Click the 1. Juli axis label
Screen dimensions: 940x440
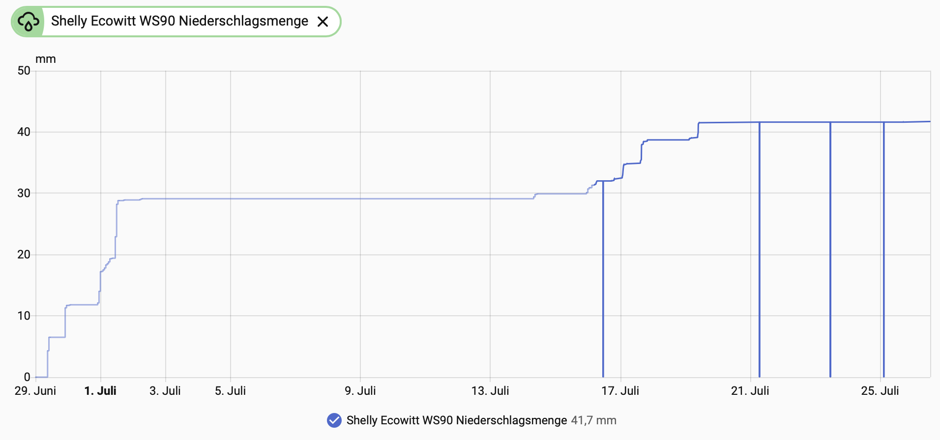point(100,391)
